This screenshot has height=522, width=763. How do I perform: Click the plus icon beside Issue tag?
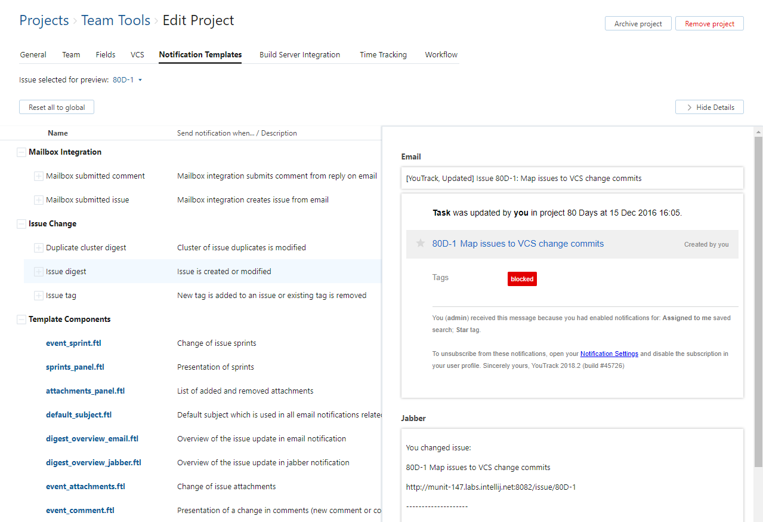pyautogui.click(x=39, y=296)
